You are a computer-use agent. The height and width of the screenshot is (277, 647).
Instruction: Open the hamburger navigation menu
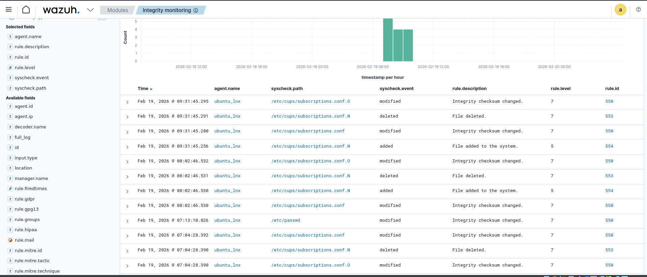point(9,10)
